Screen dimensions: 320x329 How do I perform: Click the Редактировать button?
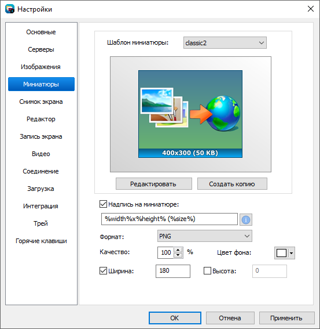click(x=154, y=184)
